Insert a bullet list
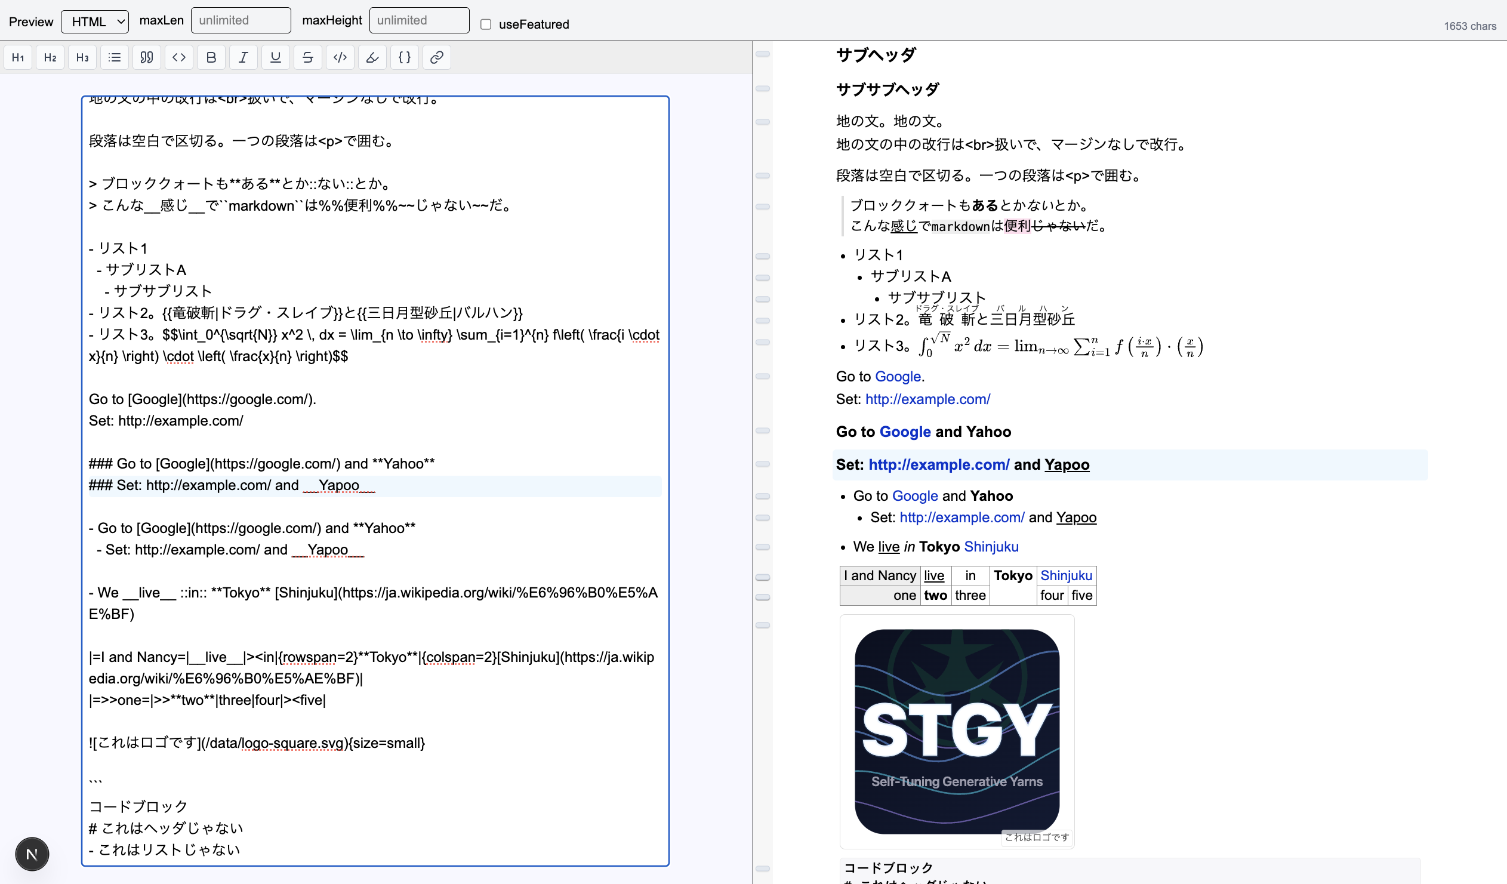 115,57
